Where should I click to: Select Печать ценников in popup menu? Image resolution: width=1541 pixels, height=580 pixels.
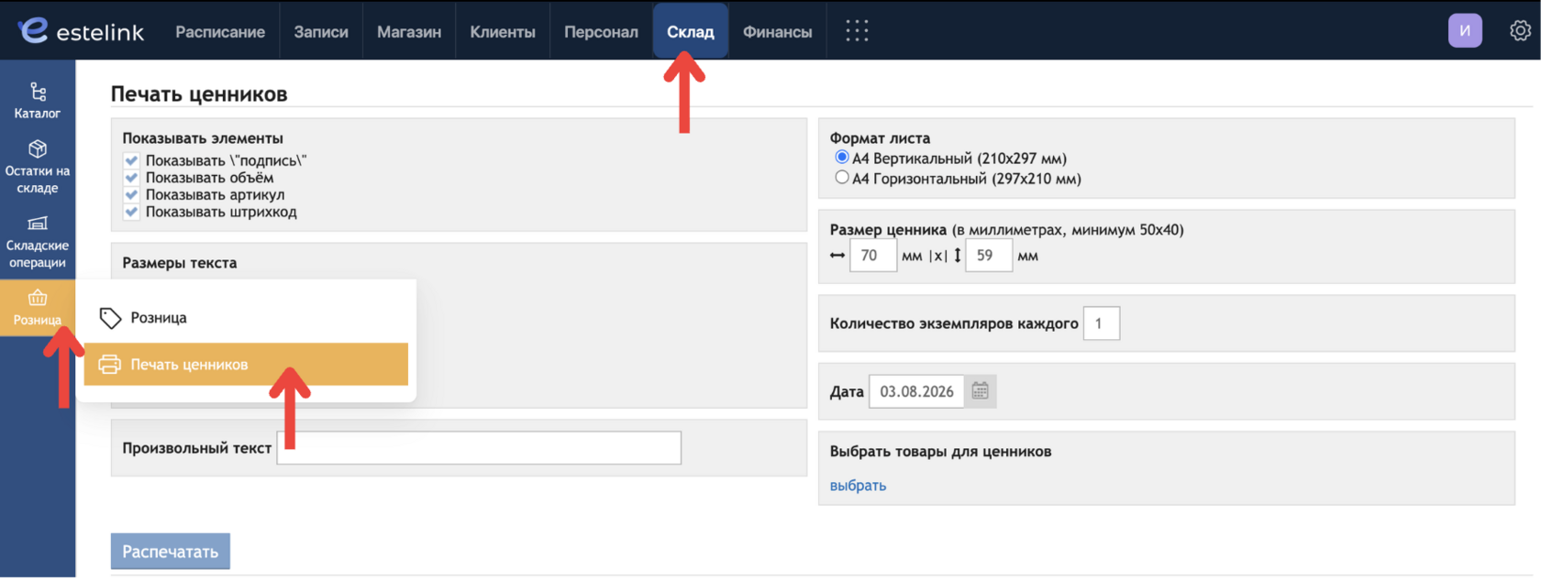(x=246, y=365)
